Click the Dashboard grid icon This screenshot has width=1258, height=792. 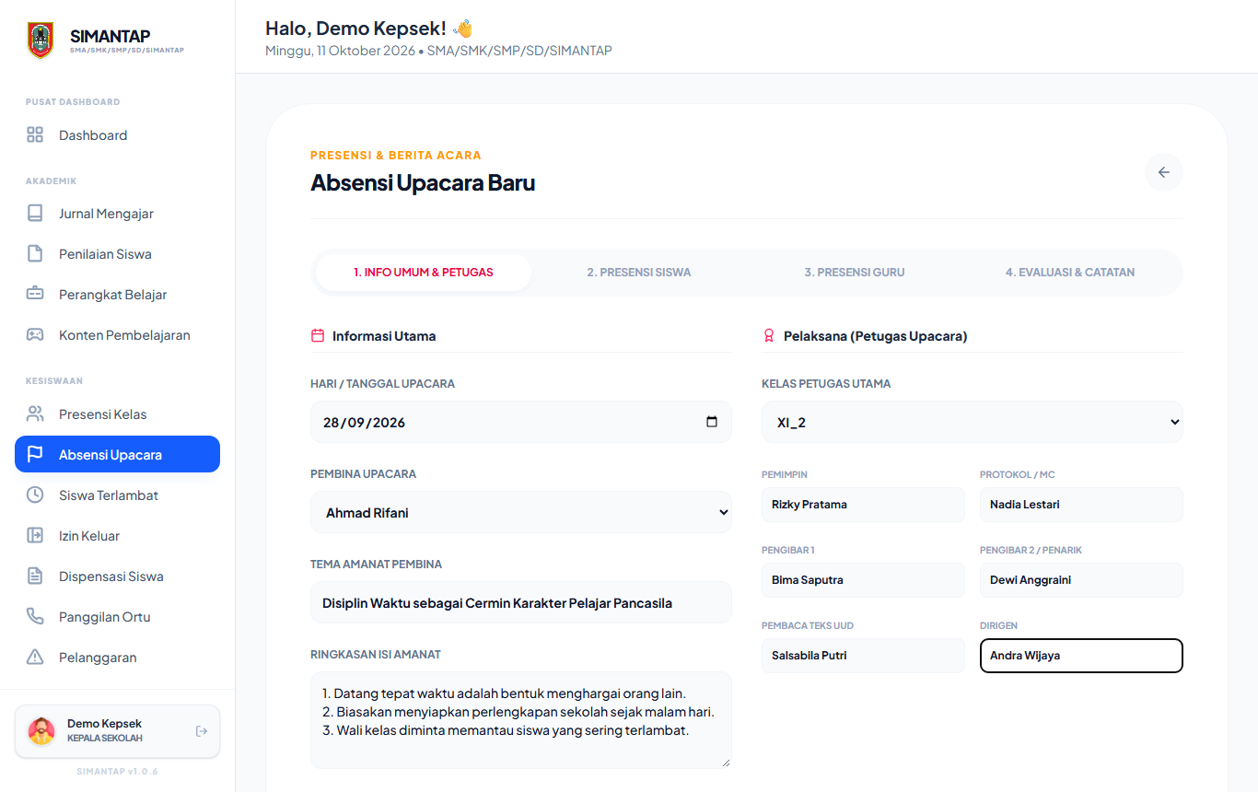coord(35,135)
